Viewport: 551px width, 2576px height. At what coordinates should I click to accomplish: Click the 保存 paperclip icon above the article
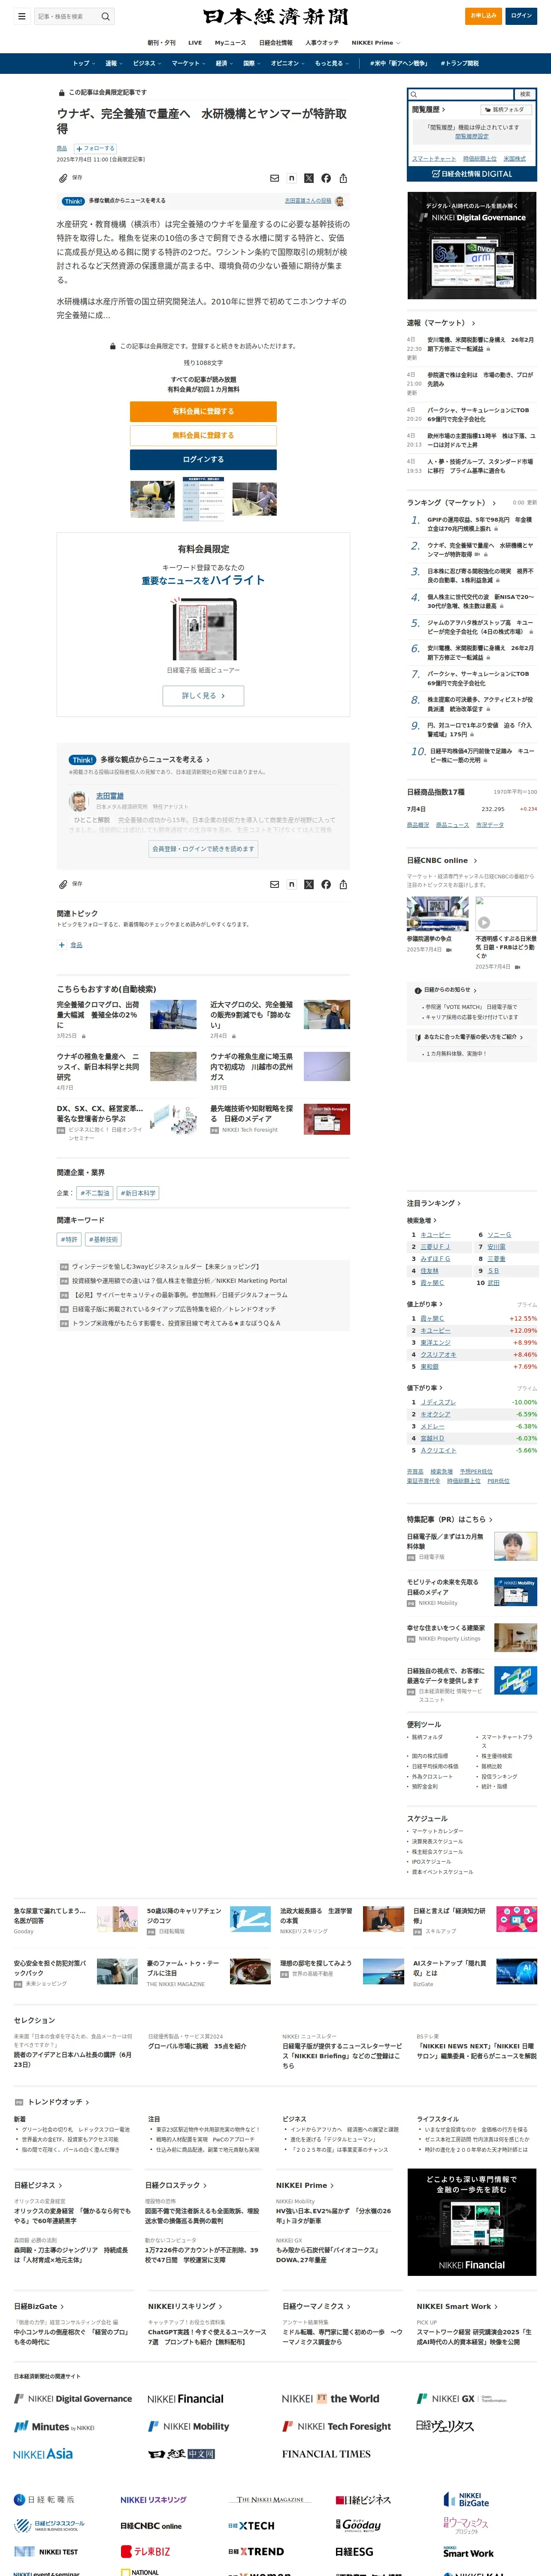(63, 178)
